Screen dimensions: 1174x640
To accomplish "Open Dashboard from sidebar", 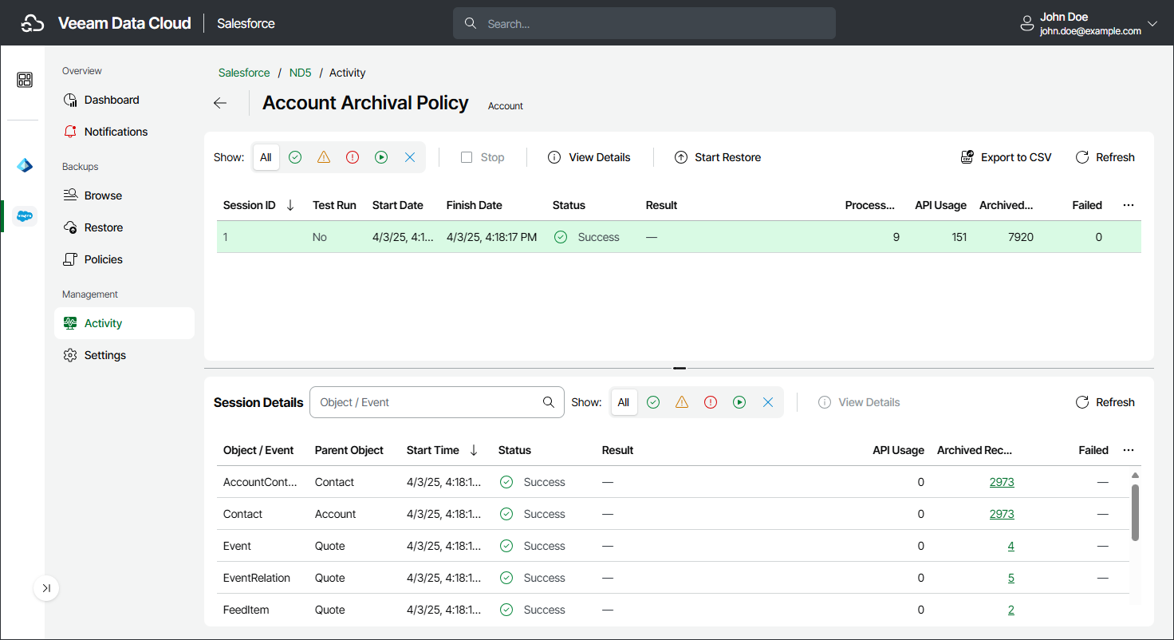I will (x=124, y=100).
